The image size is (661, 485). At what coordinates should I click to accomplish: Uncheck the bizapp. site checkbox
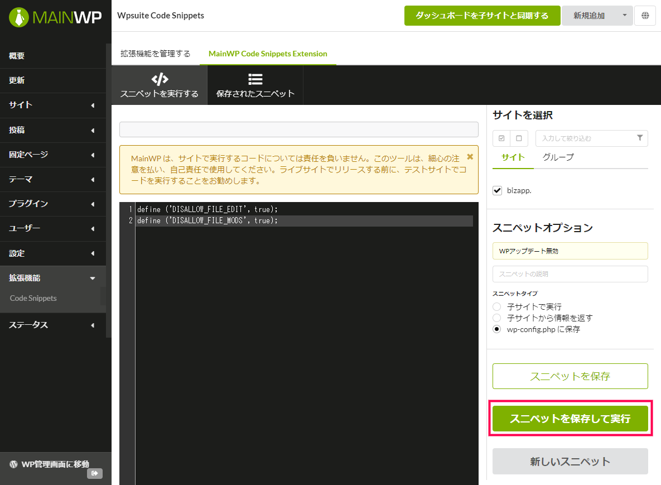[x=498, y=191]
